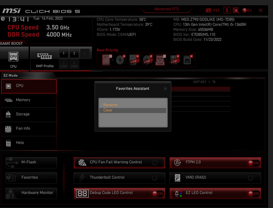273x208 pixels.
Task: Click the date Tue 14 Feb, 2023
Action: pyautogui.click(x=48, y=19)
